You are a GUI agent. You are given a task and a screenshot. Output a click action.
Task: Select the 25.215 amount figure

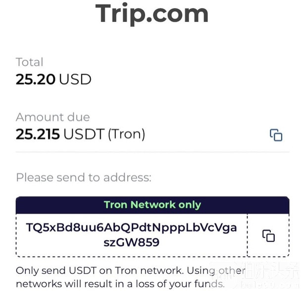(x=38, y=134)
